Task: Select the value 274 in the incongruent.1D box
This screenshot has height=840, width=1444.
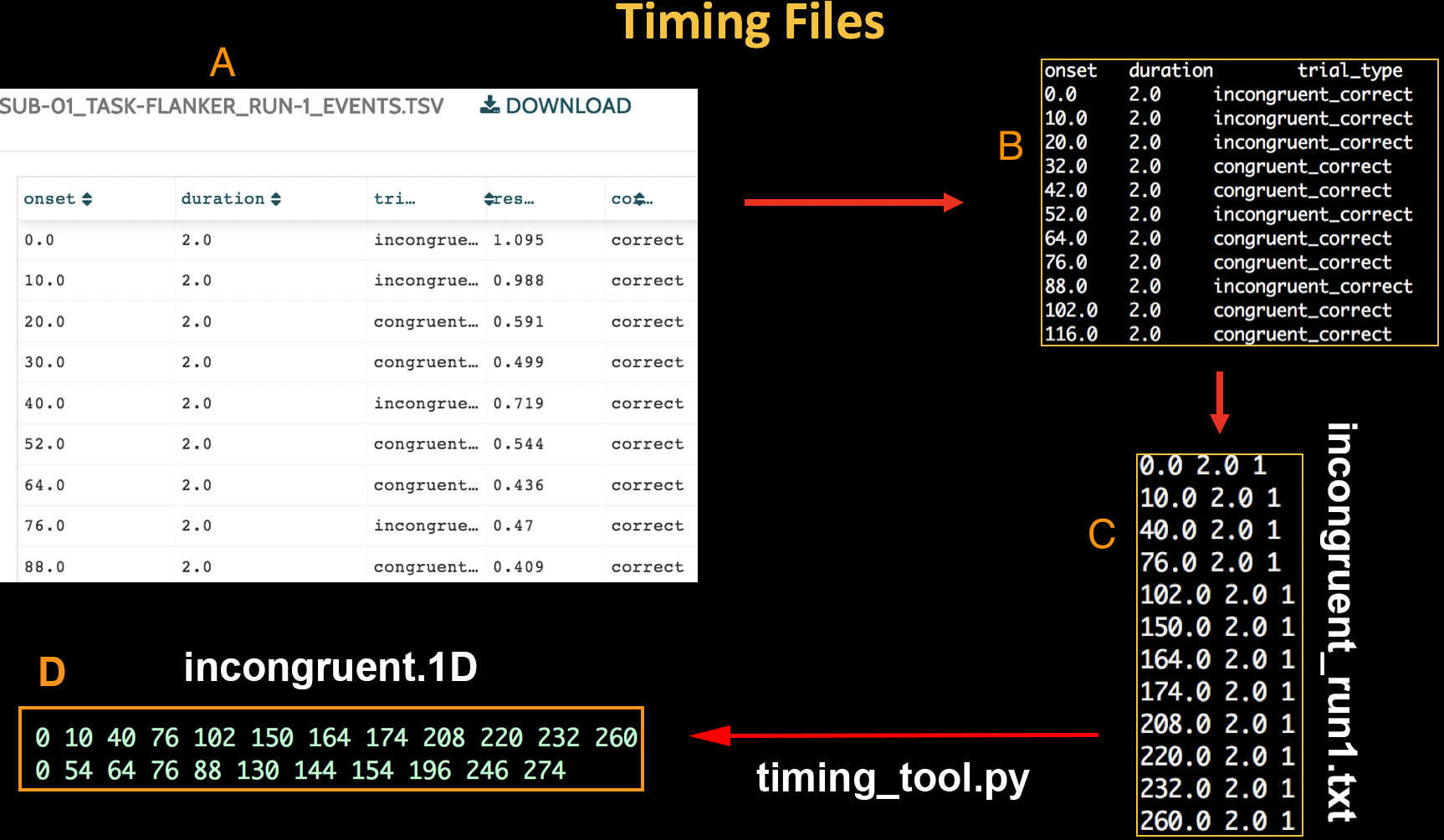Action: pos(545,770)
